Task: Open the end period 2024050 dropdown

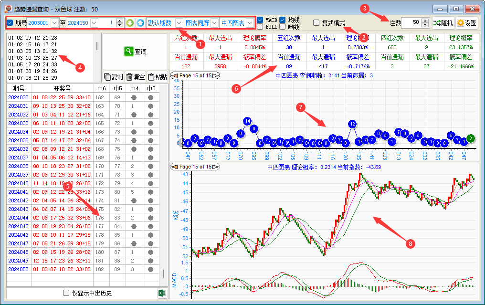Action: click(95, 23)
